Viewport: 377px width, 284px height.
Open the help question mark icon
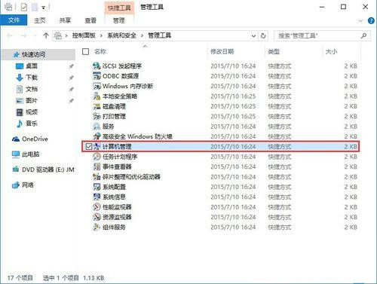tap(371, 20)
